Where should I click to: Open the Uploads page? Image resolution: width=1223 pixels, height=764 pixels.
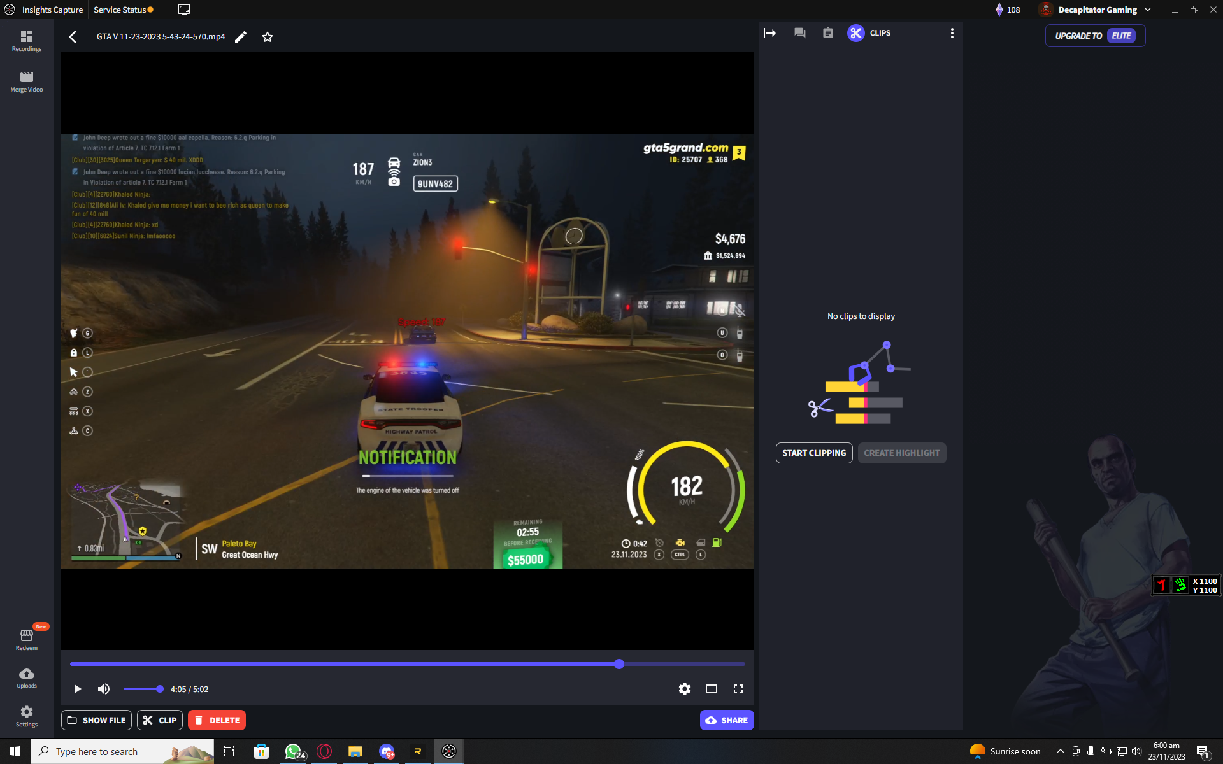click(27, 678)
